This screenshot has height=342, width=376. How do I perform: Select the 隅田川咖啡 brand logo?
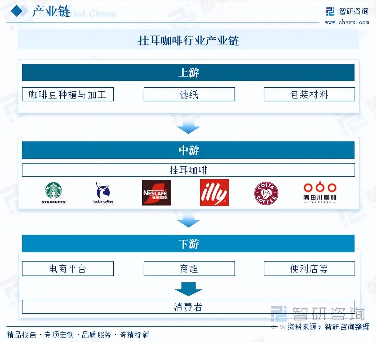pyautogui.click(x=320, y=192)
